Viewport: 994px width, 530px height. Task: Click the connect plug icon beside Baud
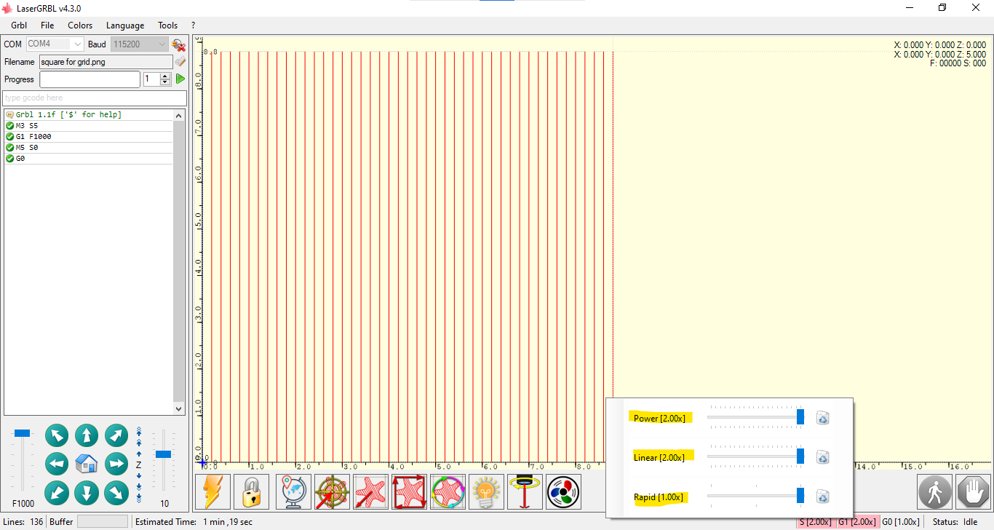178,45
